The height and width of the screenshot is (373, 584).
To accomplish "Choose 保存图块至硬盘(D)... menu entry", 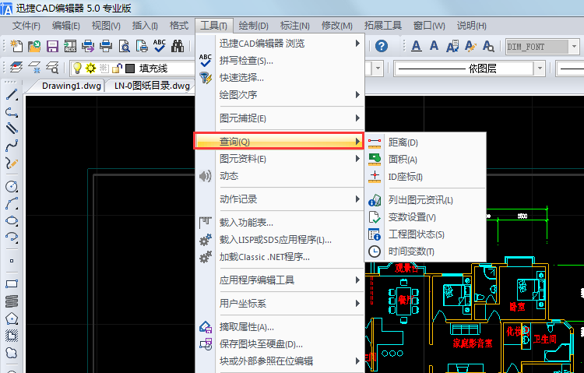I will point(280,344).
